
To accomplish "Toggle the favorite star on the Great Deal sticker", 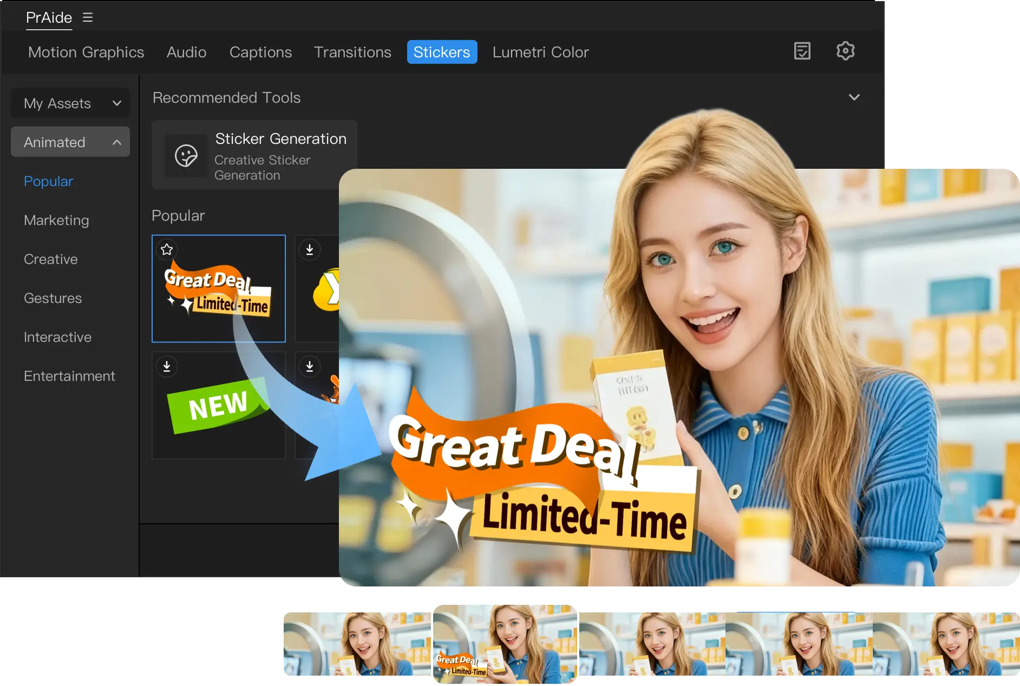I will click(167, 249).
